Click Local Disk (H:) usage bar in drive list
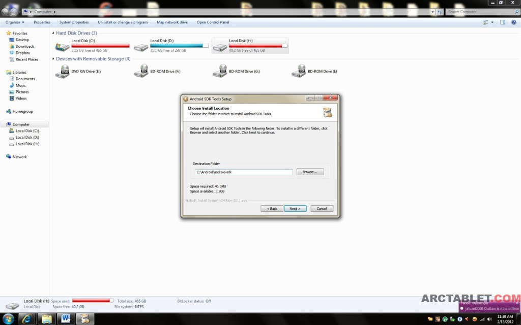Viewport: 521px width, 325px height. pyautogui.click(x=258, y=46)
